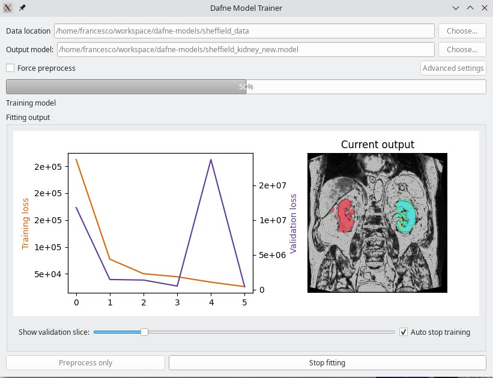This screenshot has height=378, width=493.
Task: Click the 50% training progress bar
Action: click(x=246, y=86)
